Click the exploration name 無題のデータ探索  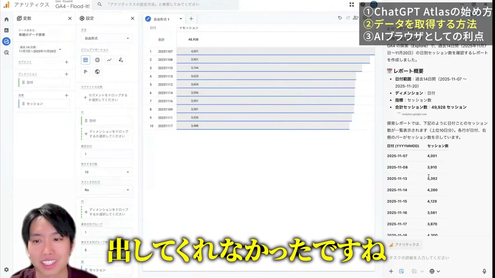pyautogui.click(x=32, y=35)
